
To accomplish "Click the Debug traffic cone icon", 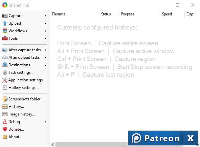I will (x=5, y=122).
